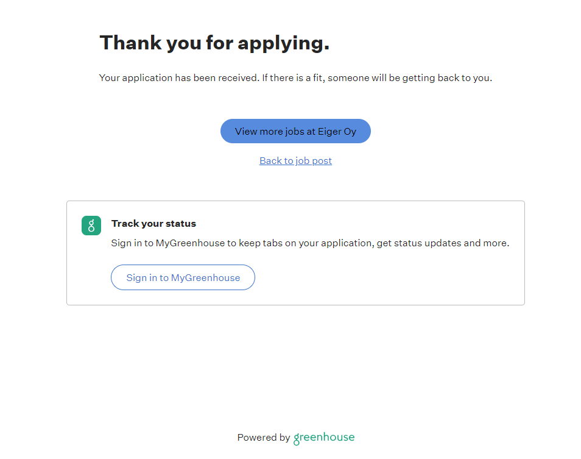
Task: Click the green Greenhouse icon in the status card
Action: 91,226
